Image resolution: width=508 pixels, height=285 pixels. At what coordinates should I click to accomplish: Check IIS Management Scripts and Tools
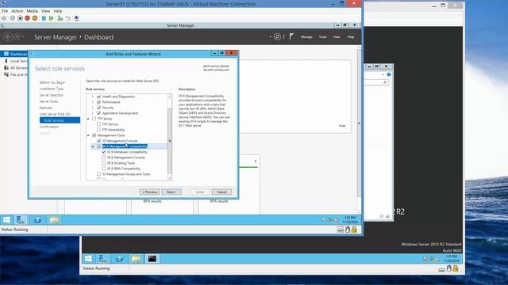(x=98, y=174)
